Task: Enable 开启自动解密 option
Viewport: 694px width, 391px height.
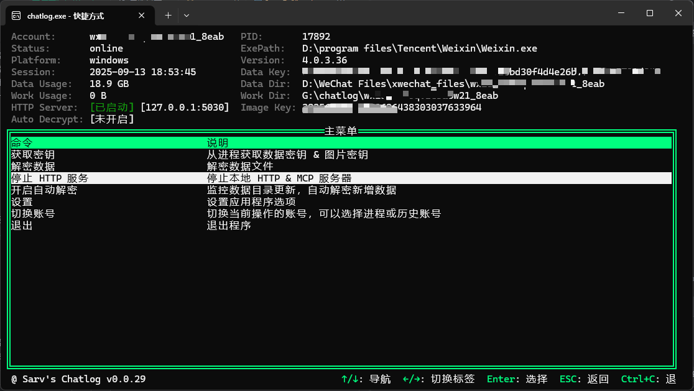Action: pyautogui.click(x=44, y=190)
